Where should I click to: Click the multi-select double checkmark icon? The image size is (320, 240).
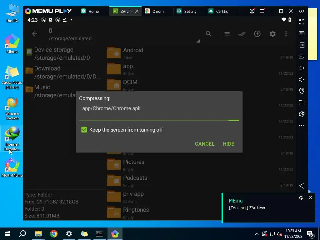[242, 34]
